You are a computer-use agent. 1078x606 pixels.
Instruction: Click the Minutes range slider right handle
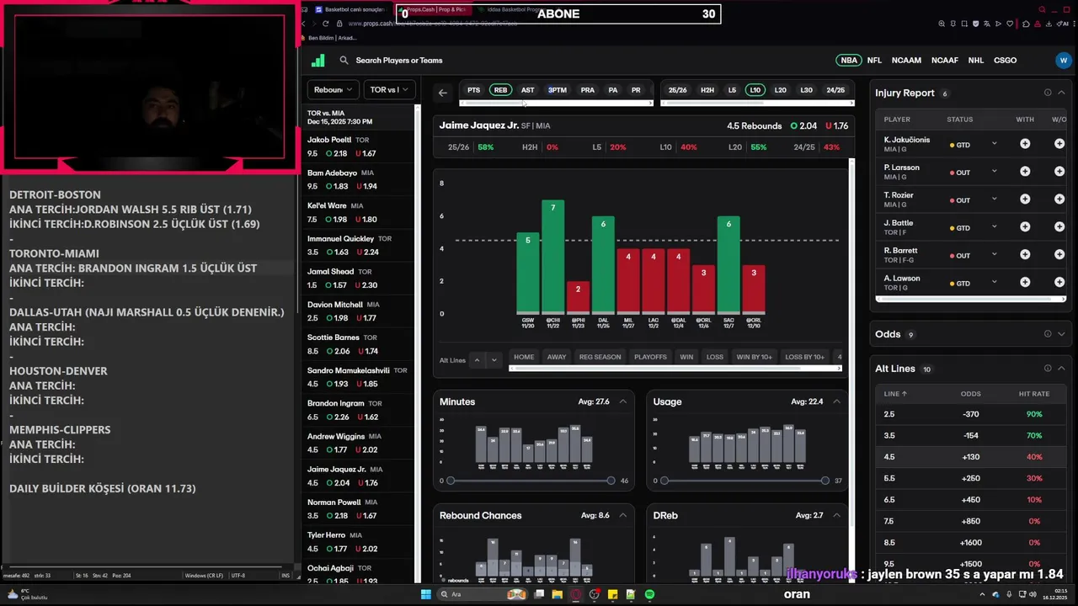[611, 481]
